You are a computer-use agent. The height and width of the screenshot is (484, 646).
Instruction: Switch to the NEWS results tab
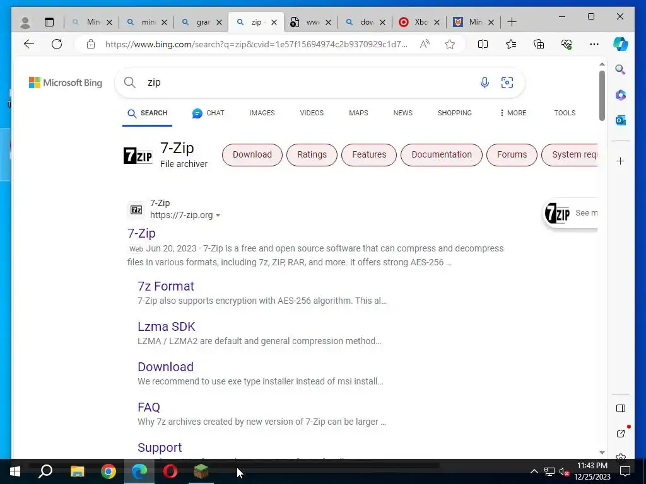403,113
